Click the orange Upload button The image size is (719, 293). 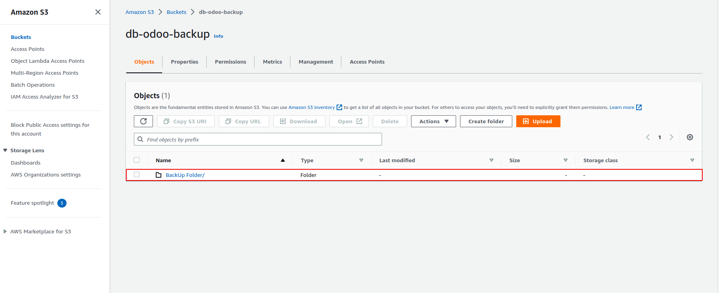[538, 121]
